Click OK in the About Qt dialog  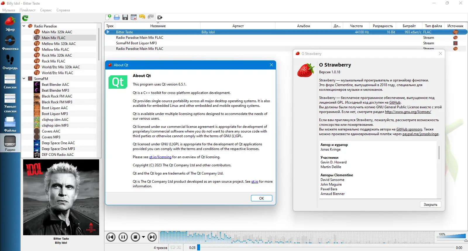coord(261,198)
